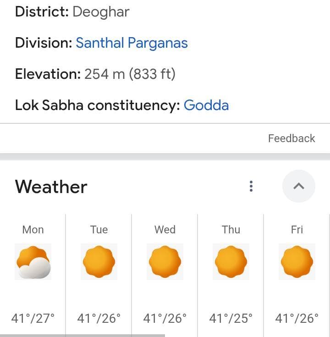Click the horizontal forecast scrollbar
The image size is (330, 337).
click(x=82, y=335)
